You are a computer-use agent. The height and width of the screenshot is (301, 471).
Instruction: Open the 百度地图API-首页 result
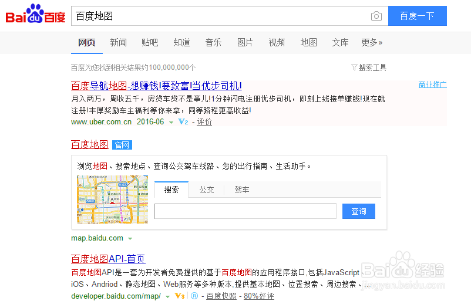tap(109, 259)
